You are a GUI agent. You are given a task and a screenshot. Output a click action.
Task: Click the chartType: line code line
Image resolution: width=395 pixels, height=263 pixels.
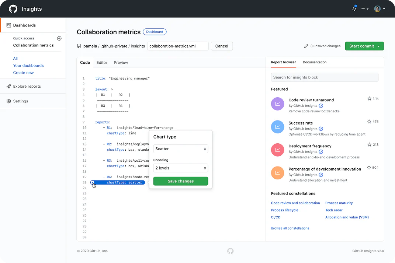pyautogui.click(x=121, y=133)
